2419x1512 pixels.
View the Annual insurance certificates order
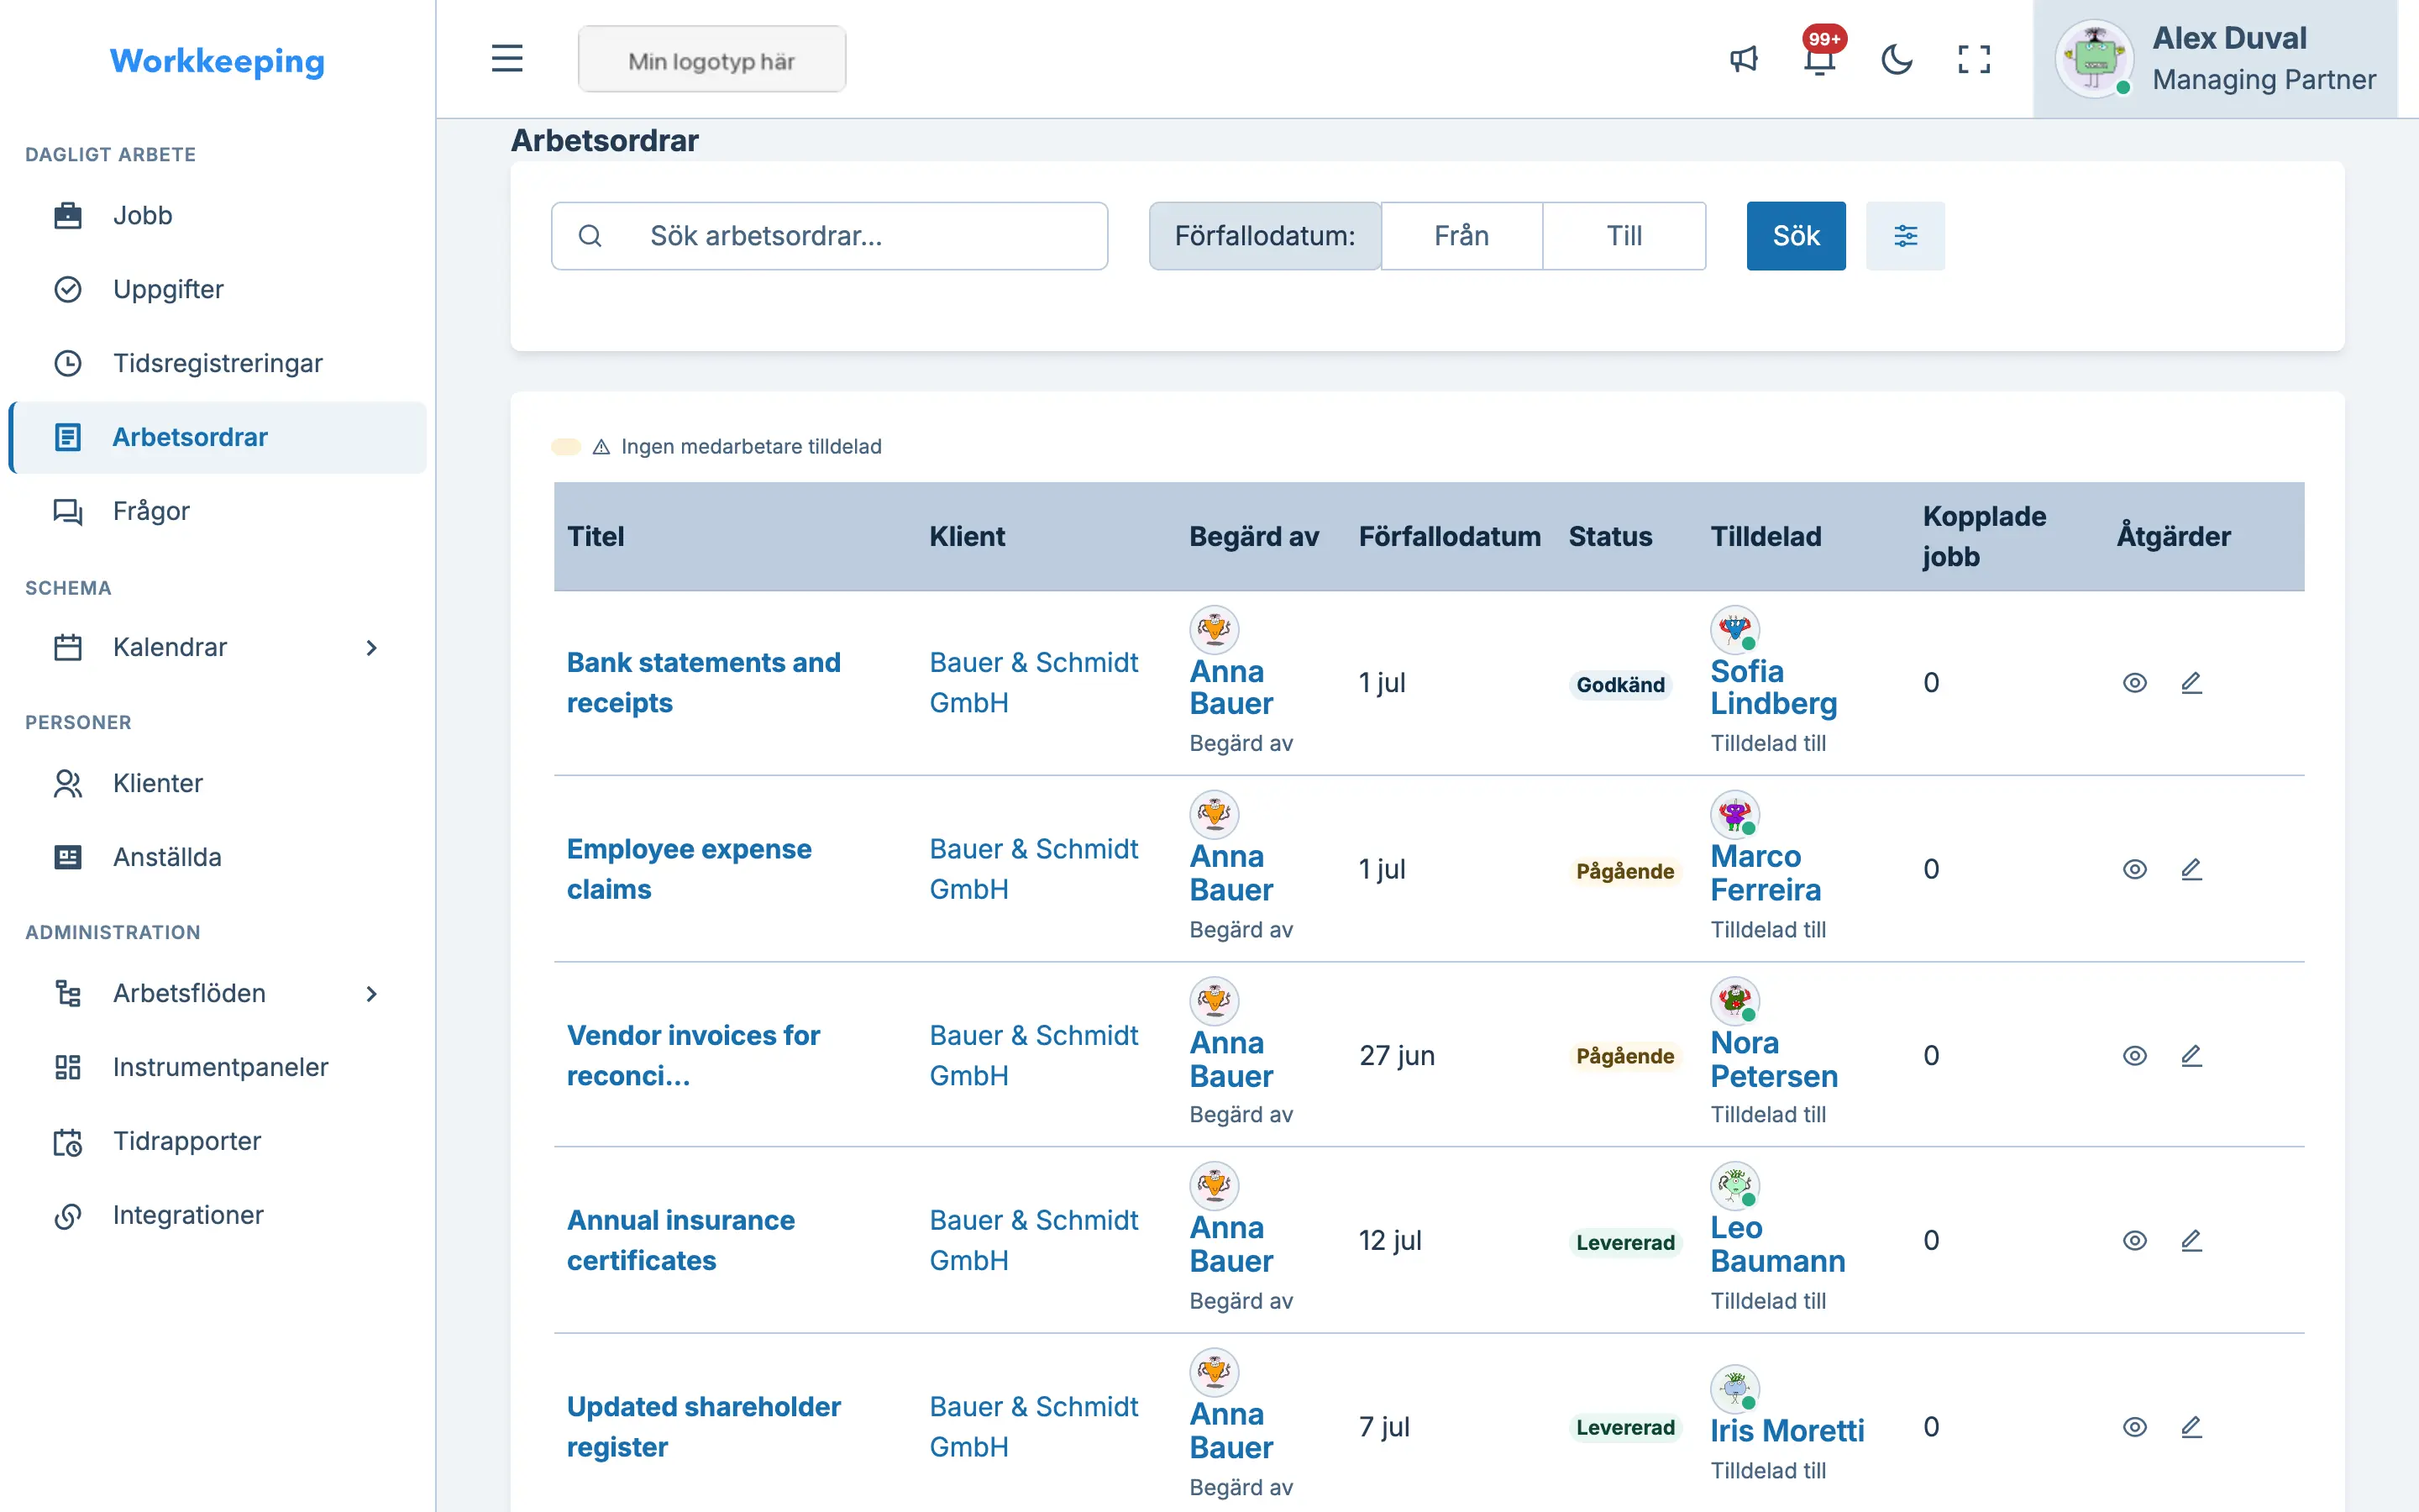pyautogui.click(x=2134, y=1241)
